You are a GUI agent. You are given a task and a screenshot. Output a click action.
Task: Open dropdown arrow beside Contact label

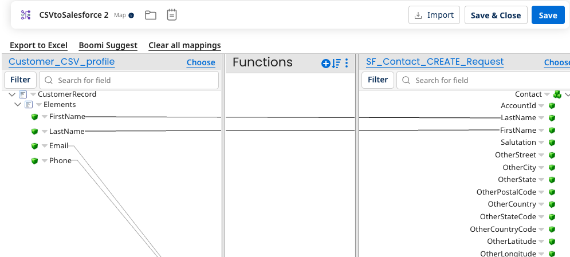(x=547, y=94)
